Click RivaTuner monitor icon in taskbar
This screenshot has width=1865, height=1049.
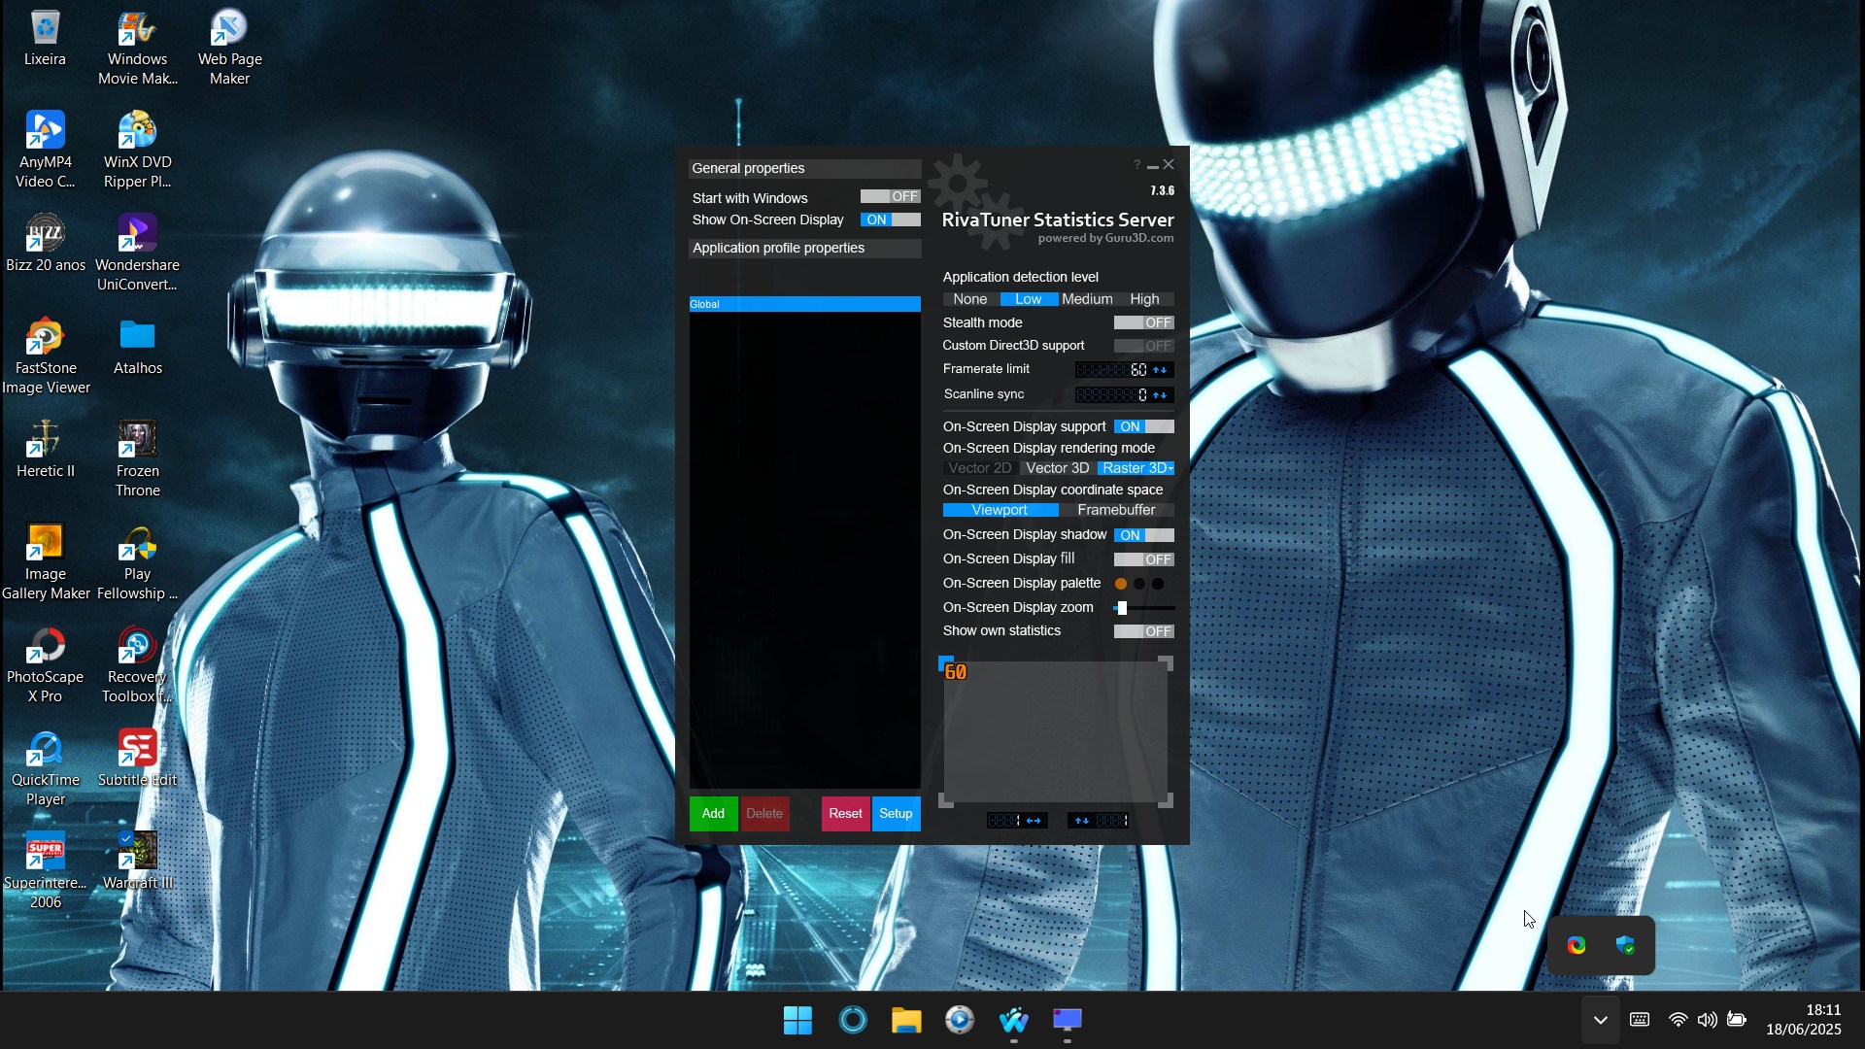click(x=1068, y=1020)
